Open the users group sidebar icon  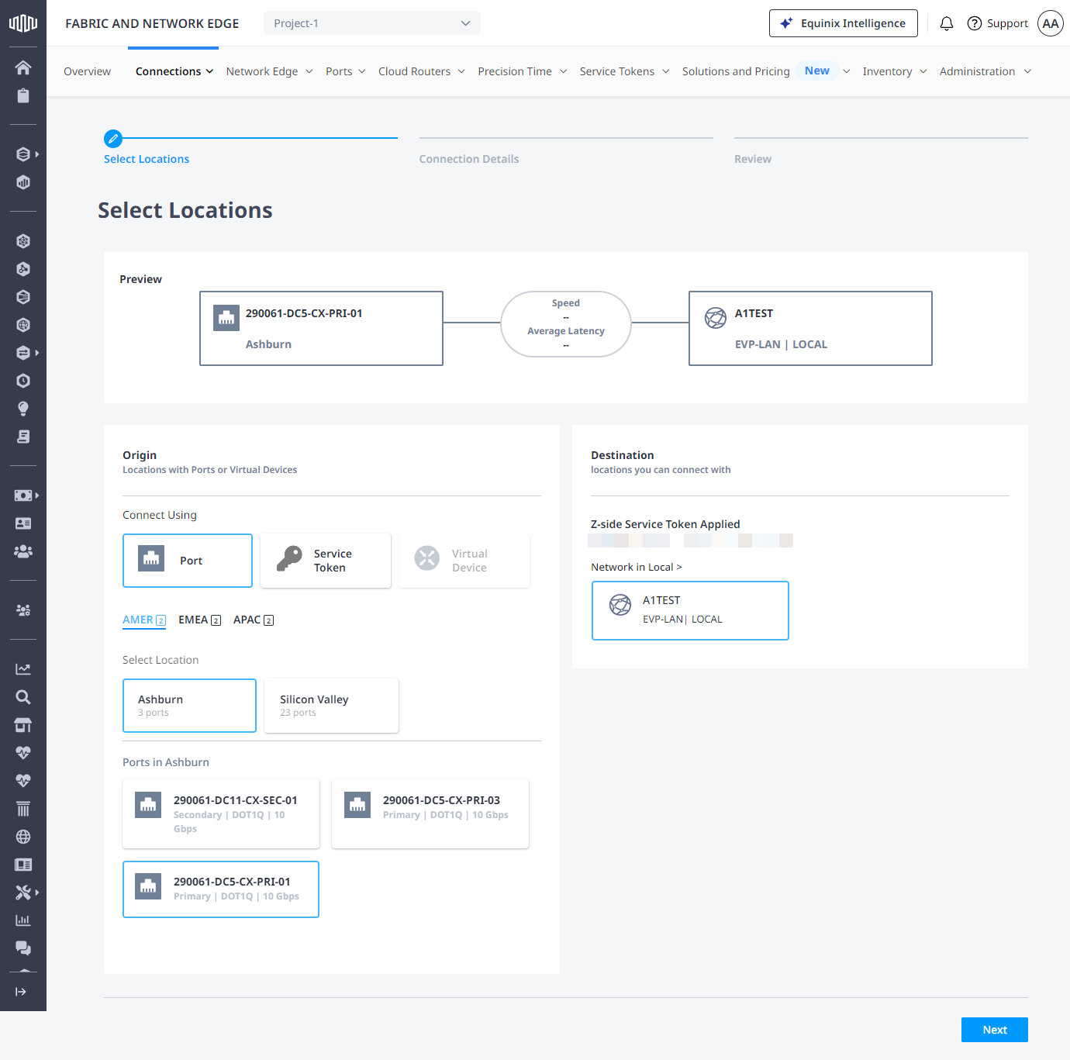[x=23, y=551]
